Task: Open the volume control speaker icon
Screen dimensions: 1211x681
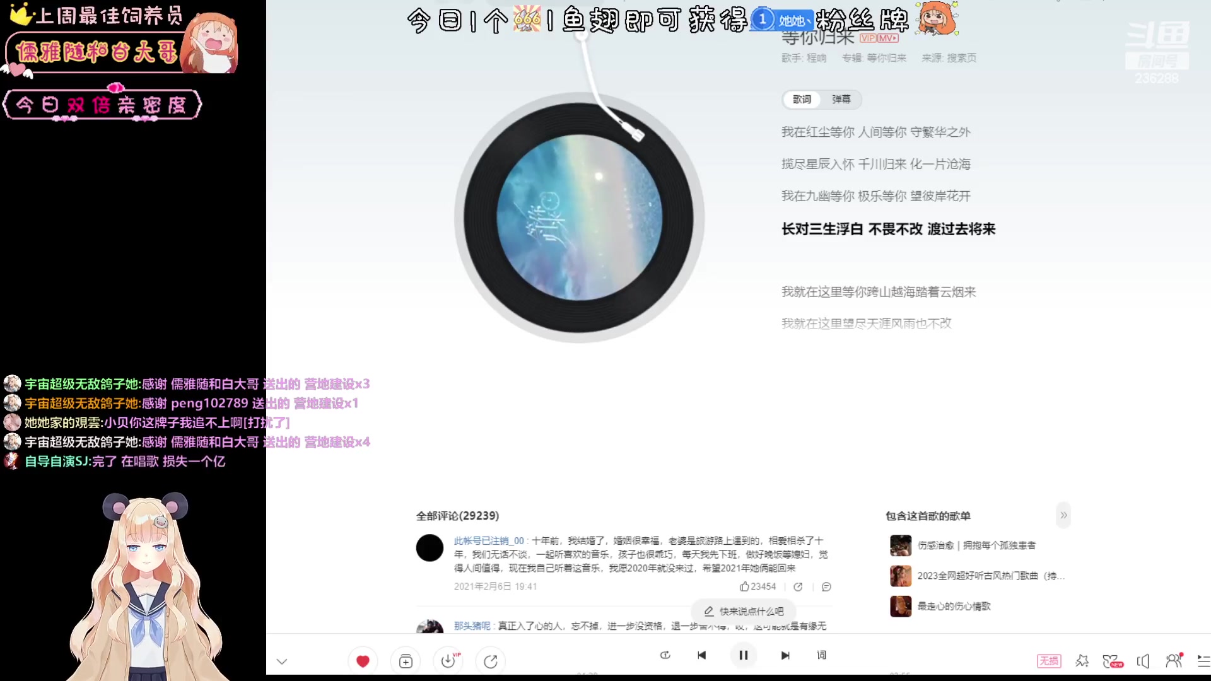Action: click(1143, 661)
